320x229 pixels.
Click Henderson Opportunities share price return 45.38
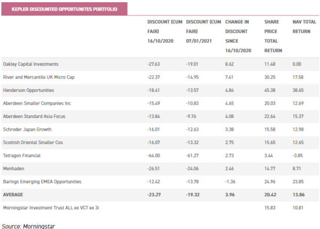click(271, 91)
